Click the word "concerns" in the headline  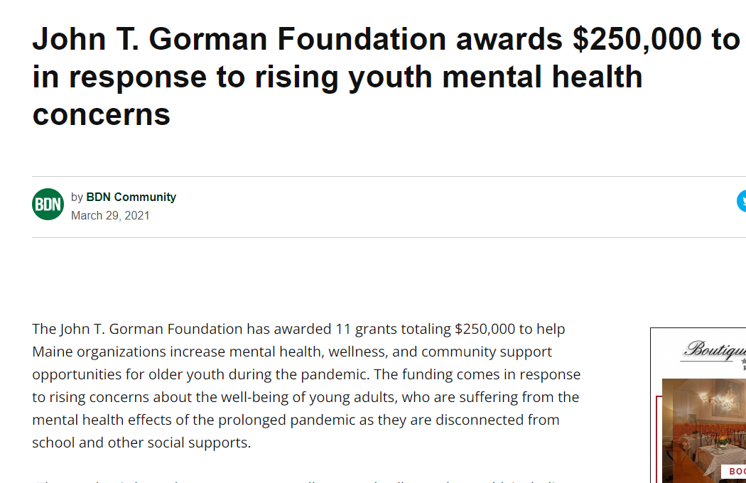102,114
